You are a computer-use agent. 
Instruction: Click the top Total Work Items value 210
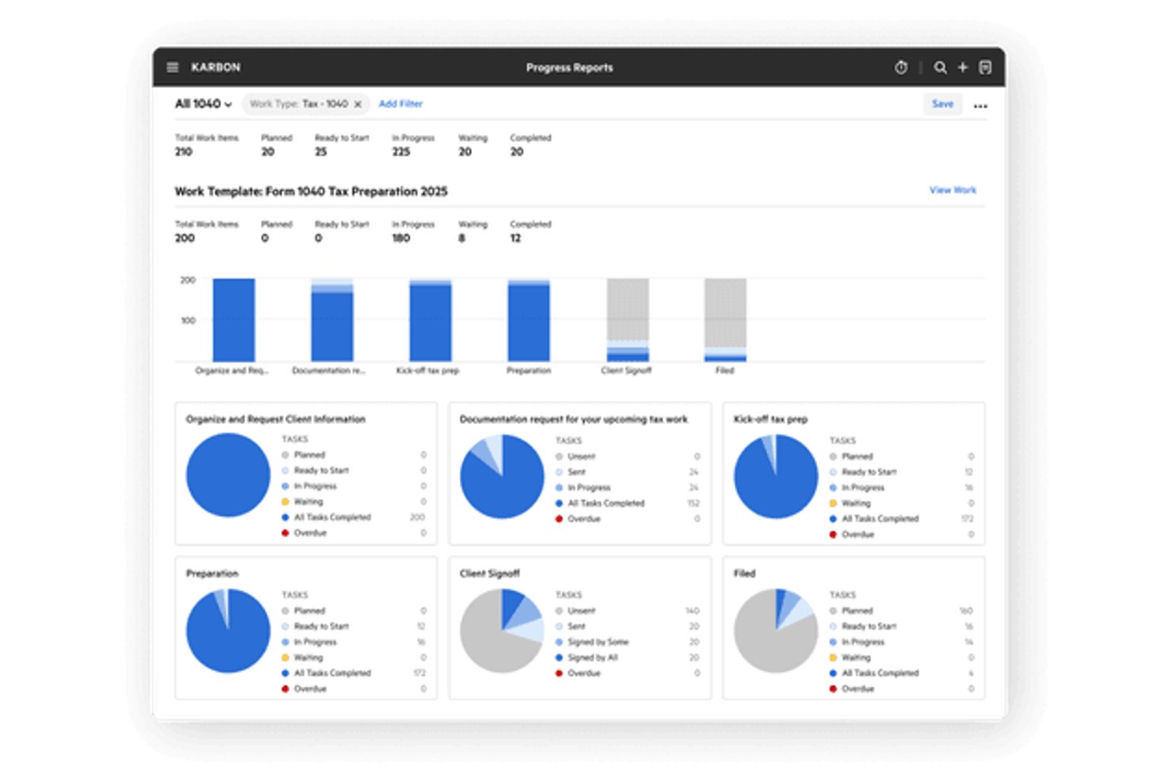(x=183, y=151)
